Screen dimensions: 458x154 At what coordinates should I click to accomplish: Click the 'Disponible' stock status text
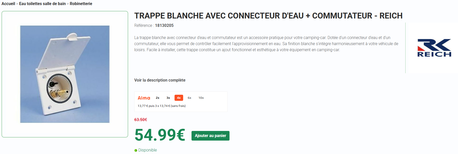pos(147,150)
